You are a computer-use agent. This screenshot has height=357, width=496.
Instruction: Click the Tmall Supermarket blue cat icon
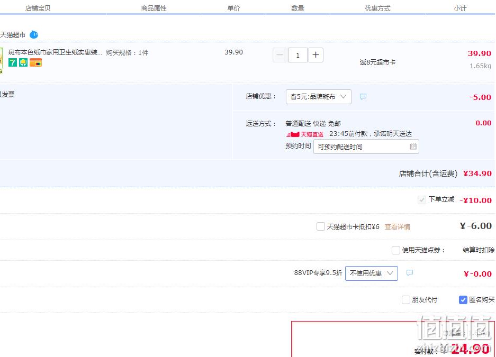34,34
